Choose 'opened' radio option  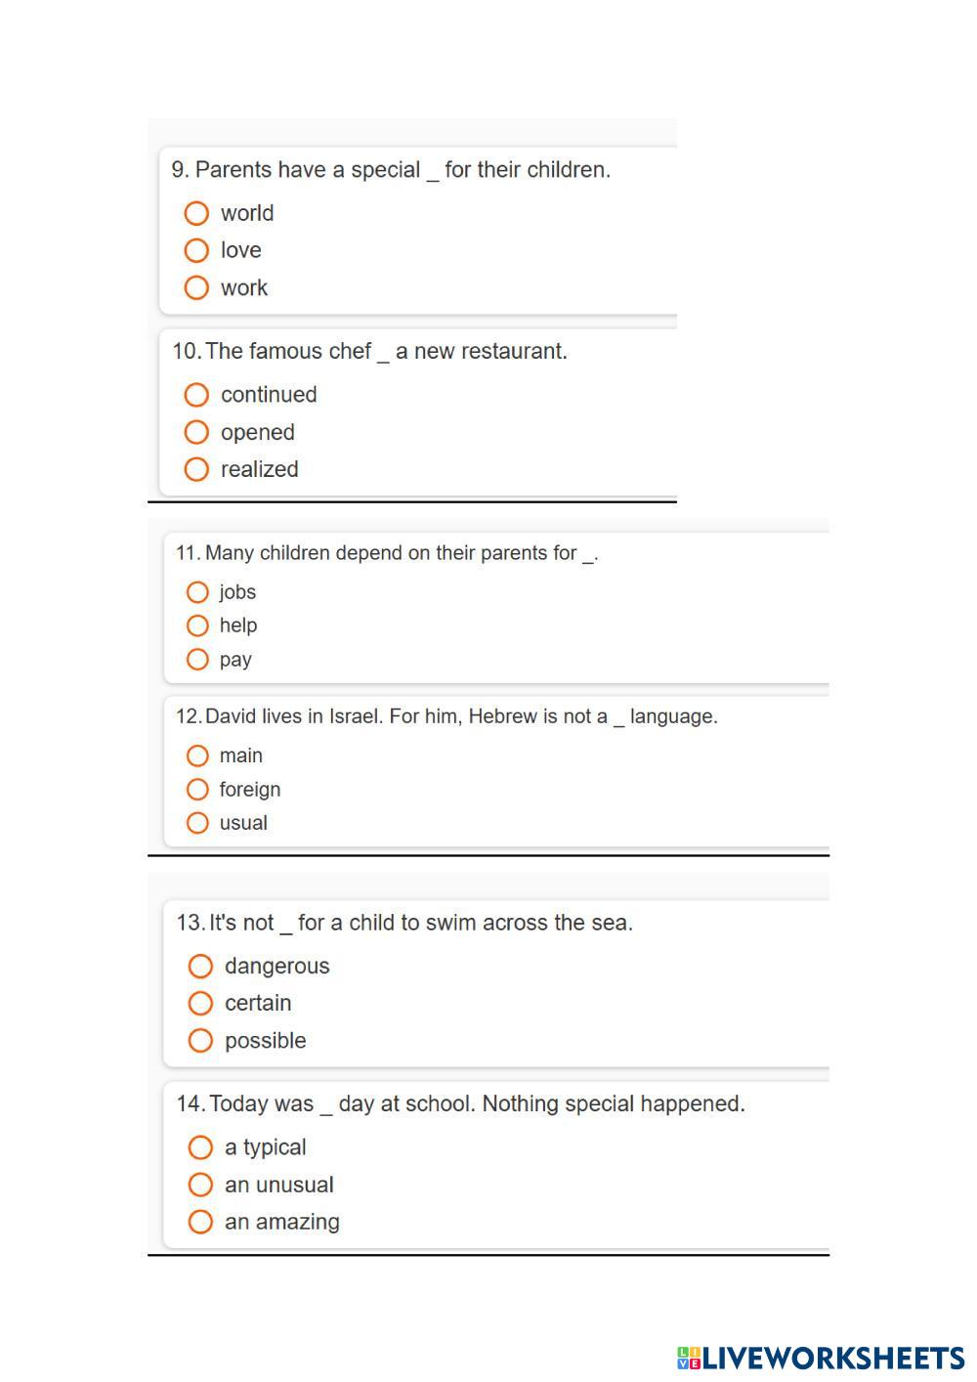tap(196, 432)
